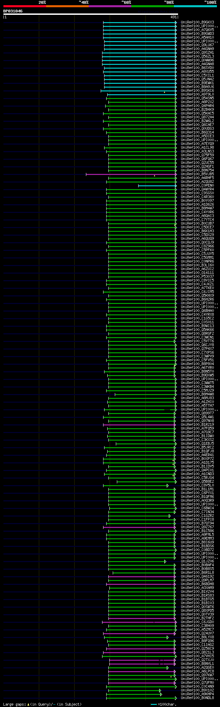Select the UniRef100_B9SKC6 label
The width and height of the screenshot is (220, 707).
coord(197,91)
